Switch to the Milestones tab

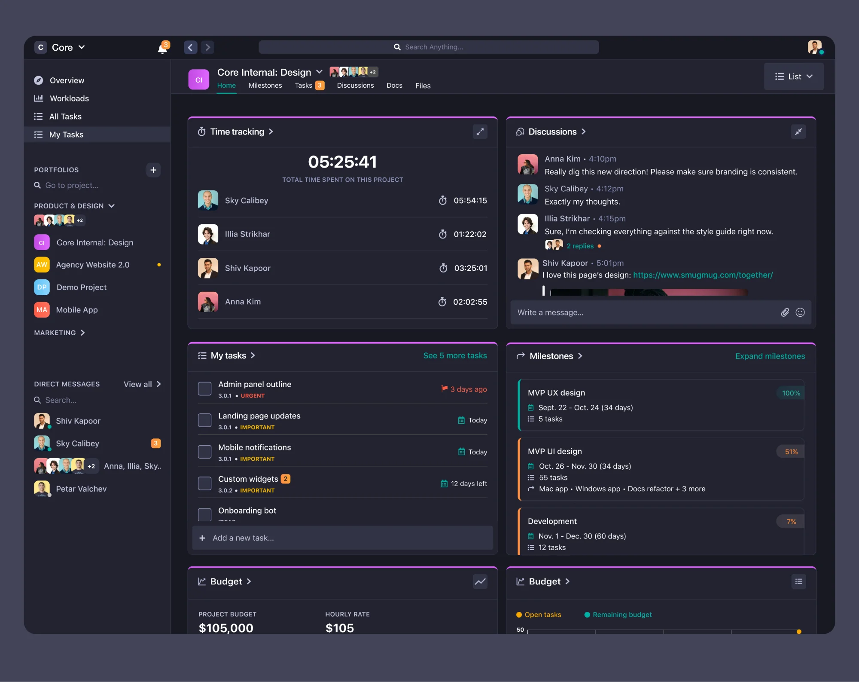pyautogui.click(x=265, y=86)
